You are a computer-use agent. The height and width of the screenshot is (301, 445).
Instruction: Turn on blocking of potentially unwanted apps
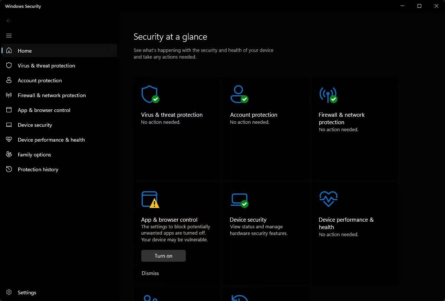[x=163, y=256]
